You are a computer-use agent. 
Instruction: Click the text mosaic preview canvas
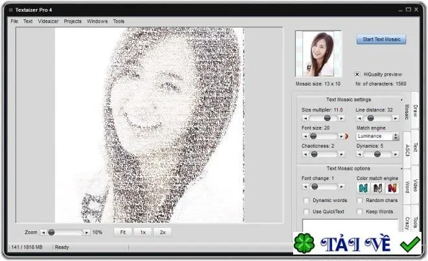[x=149, y=125]
